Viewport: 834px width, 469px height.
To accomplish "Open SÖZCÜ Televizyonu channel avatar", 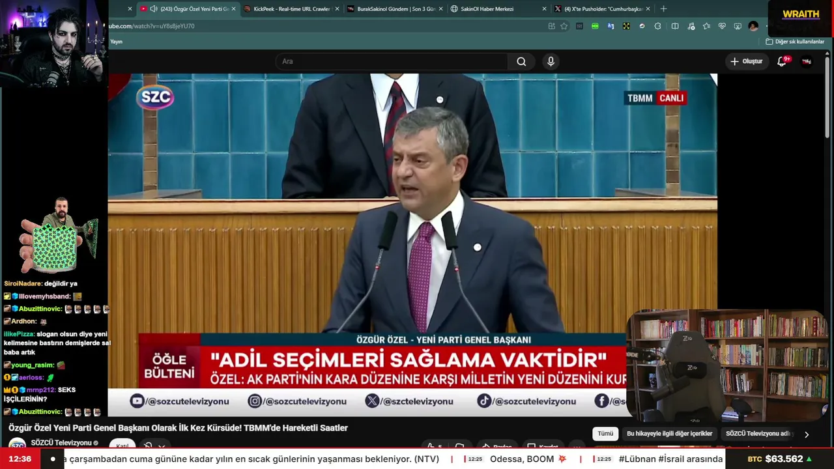I will pos(17,444).
